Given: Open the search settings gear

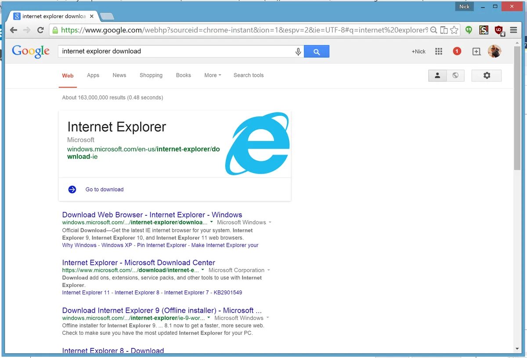Looking at the screenshot, I should (487, 76).
